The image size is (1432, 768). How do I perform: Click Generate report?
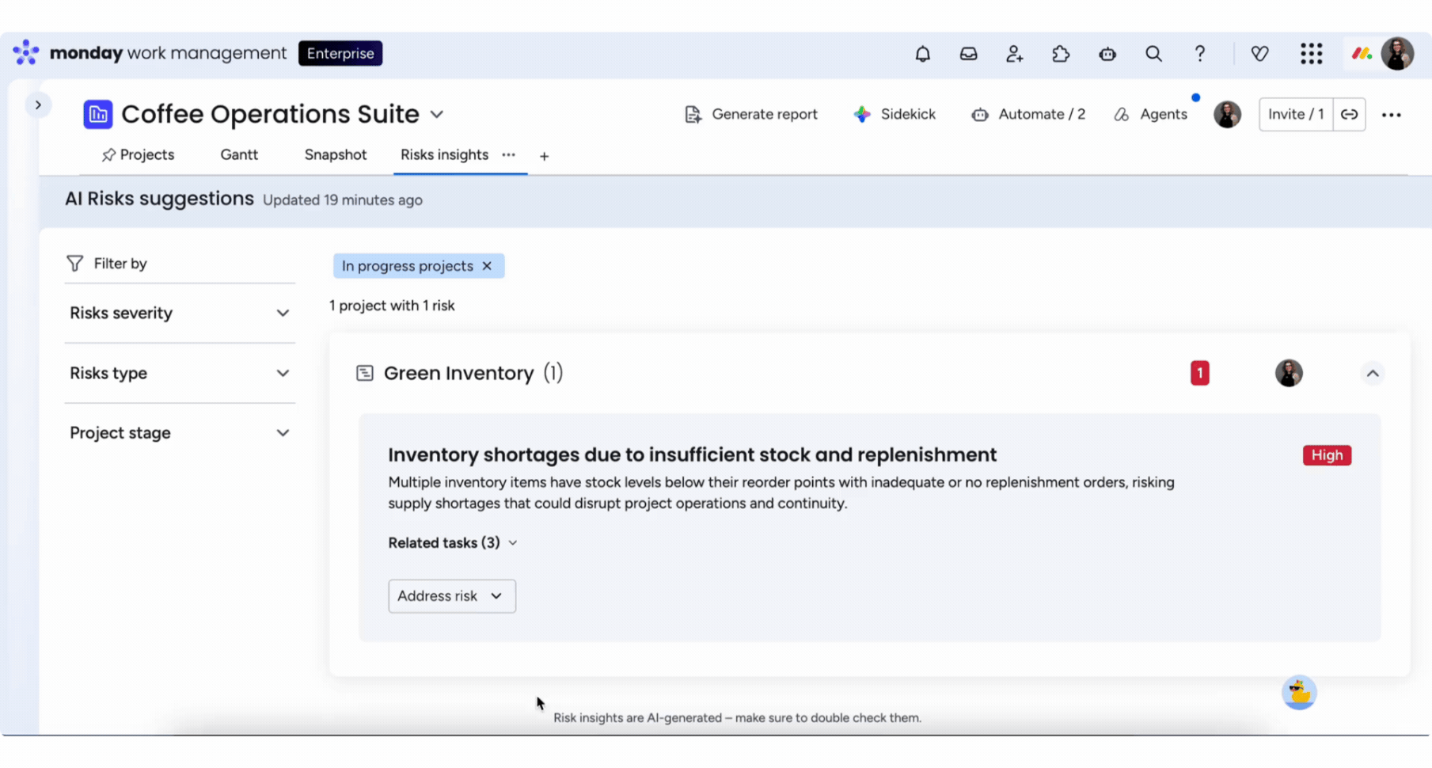click(x=750, y=114)
